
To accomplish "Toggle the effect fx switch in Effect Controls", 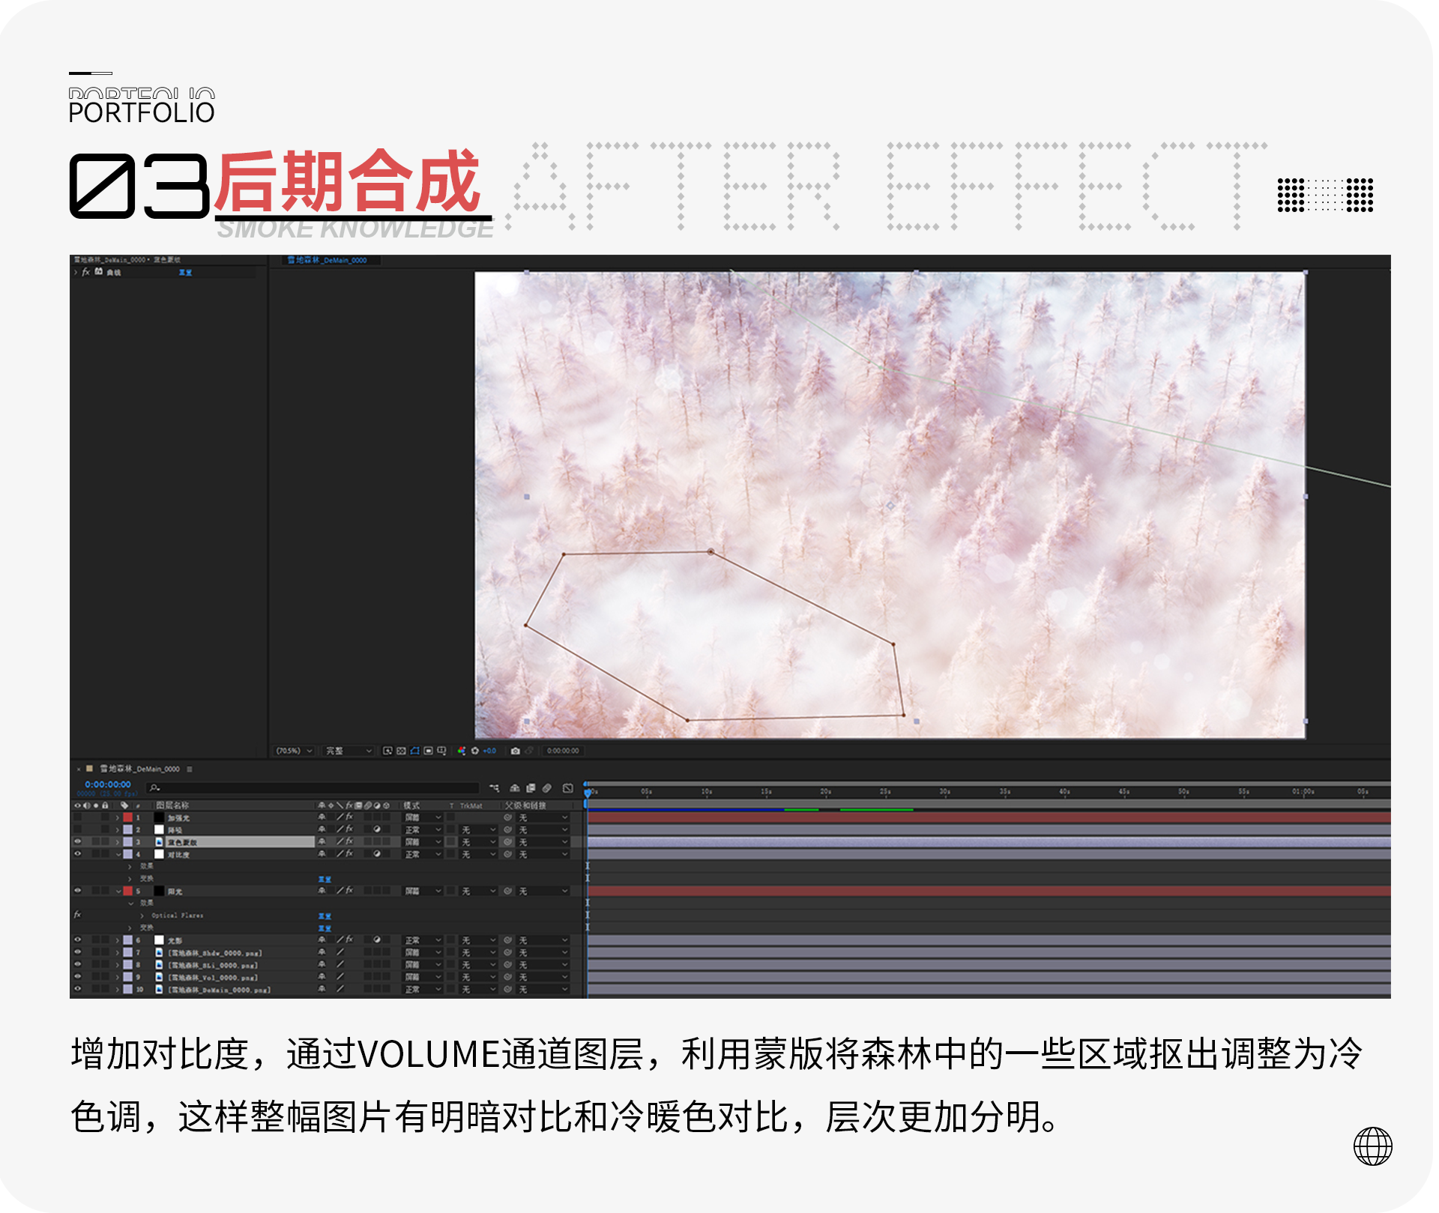I will (x=86, y=272).
